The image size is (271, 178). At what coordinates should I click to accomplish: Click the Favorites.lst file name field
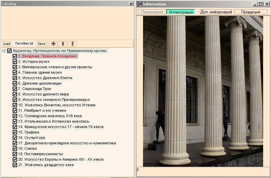pos(24,43)
